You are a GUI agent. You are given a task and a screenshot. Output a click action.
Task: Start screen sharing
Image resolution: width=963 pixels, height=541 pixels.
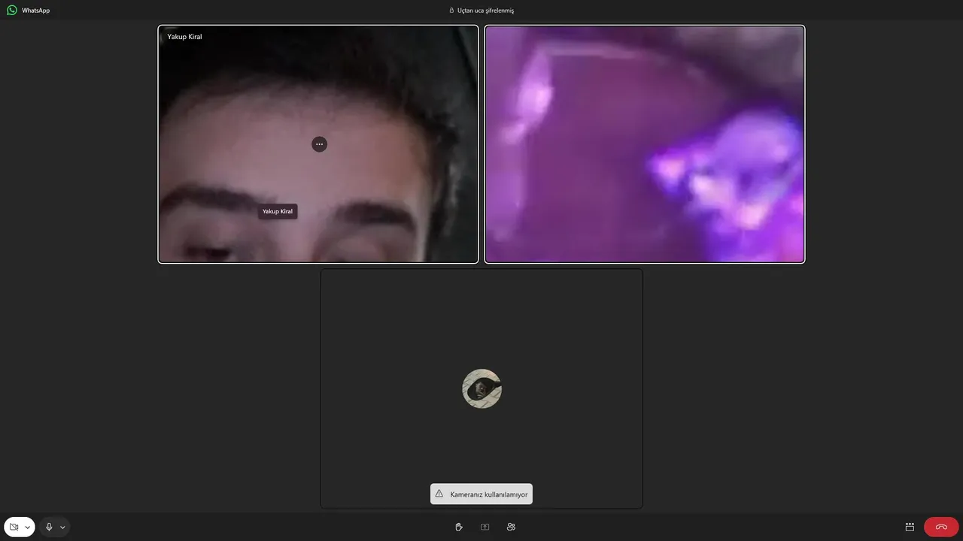point(485,527)
